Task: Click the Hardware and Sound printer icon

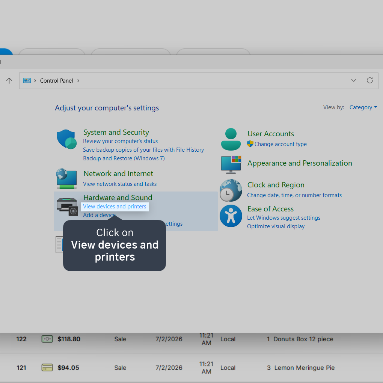Action: (68, 207)
